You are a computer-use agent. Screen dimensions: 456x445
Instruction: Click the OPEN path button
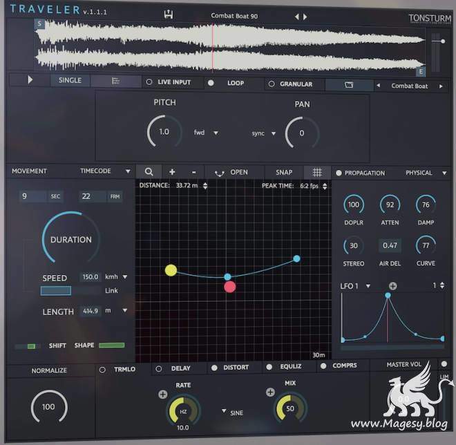[239, 172]
